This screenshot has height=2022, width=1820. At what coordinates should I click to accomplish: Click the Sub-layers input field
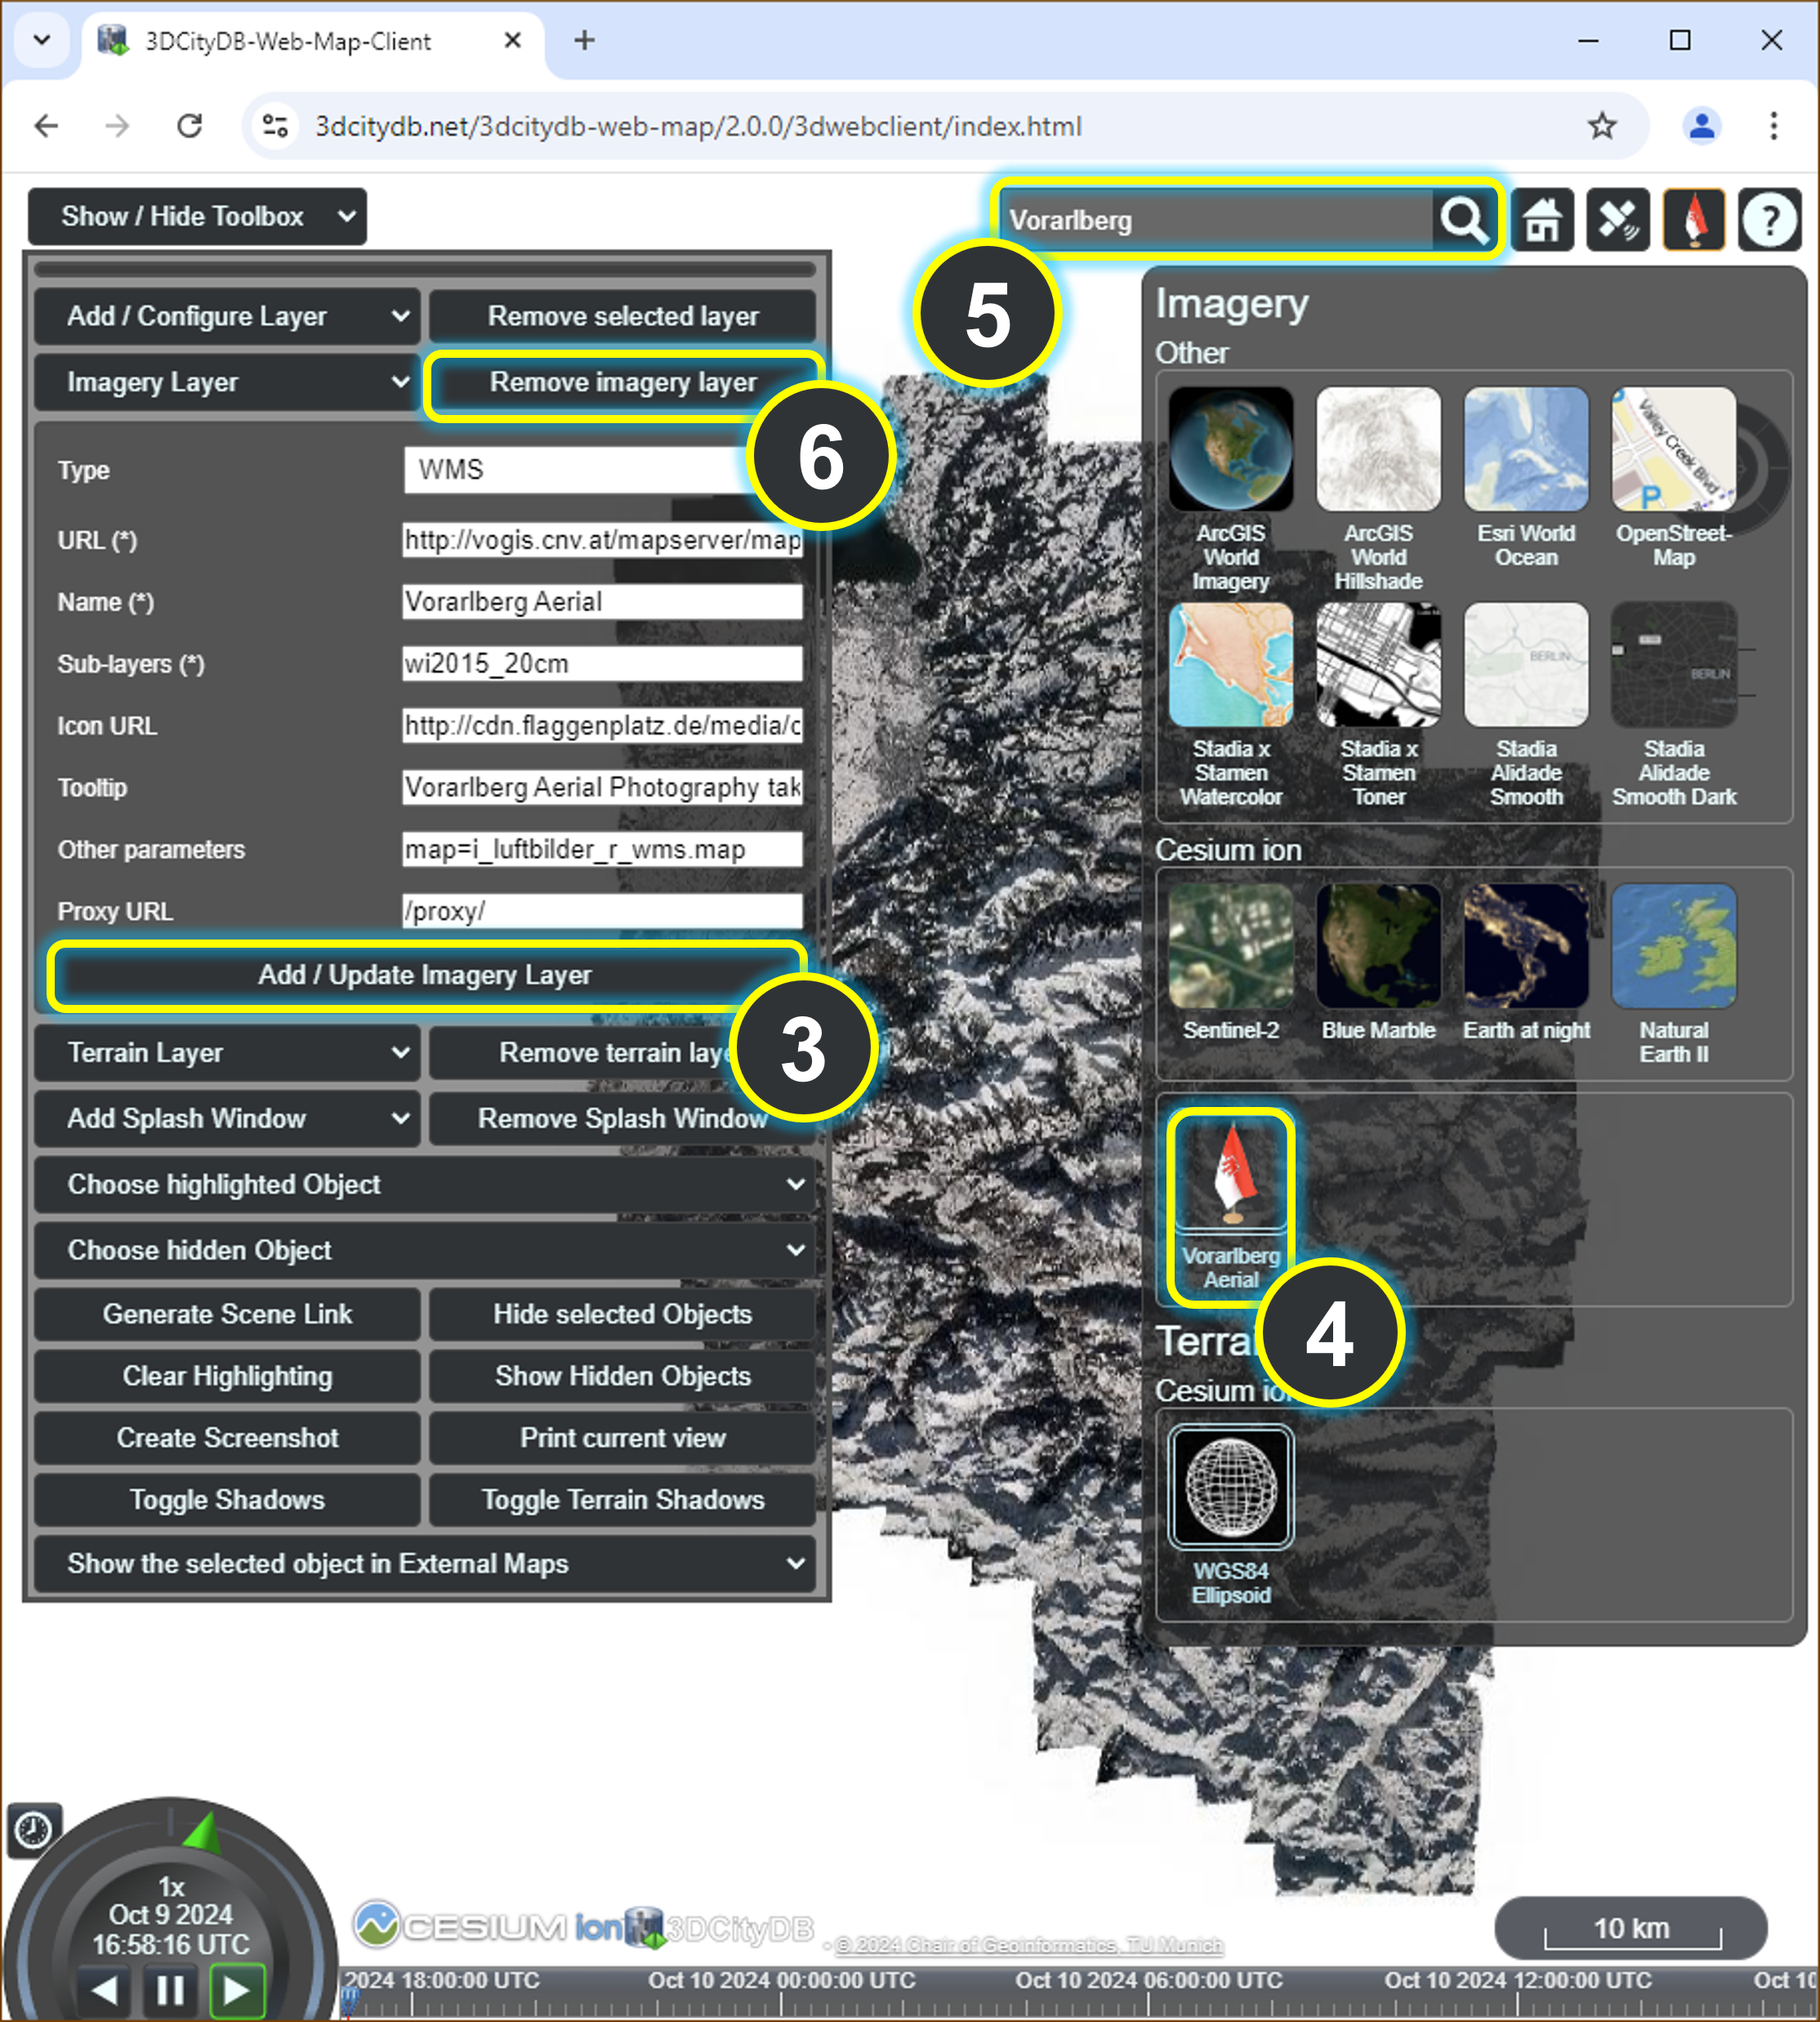point(602,664)
